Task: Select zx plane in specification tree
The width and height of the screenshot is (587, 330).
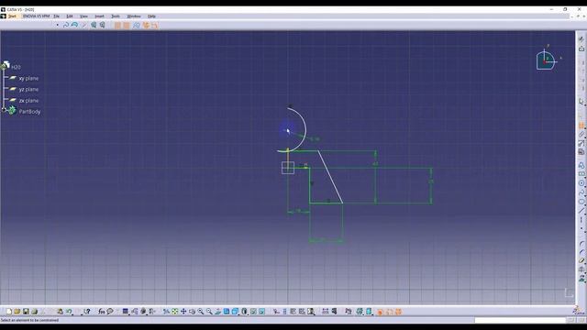Action: pyautogui.click(x=28, y=101)
